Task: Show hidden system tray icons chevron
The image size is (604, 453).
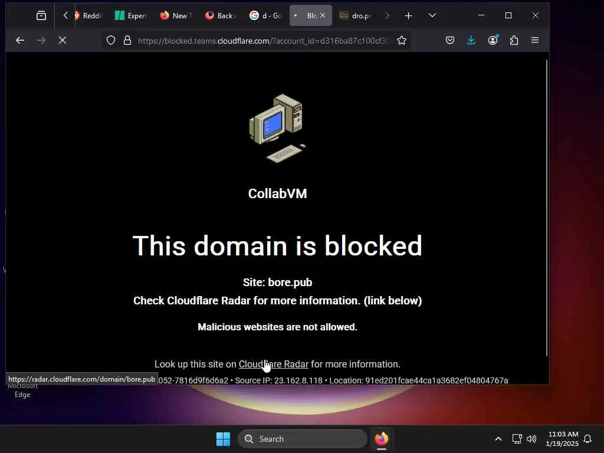Action: 498,439
